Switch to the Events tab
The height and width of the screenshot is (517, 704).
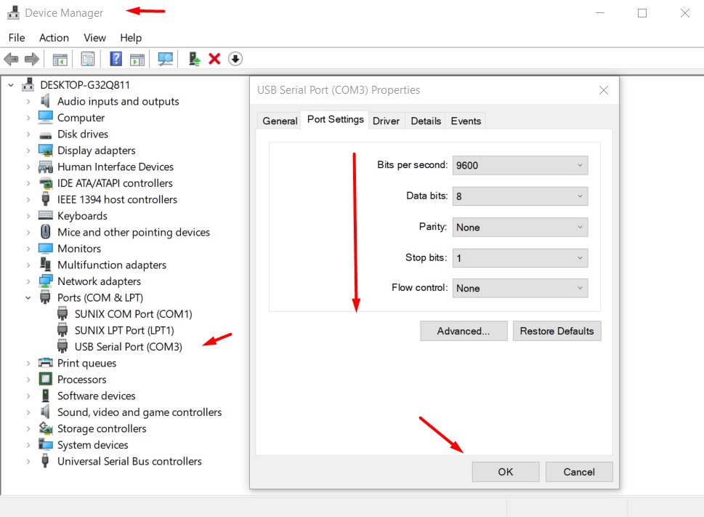pos(466,121)
